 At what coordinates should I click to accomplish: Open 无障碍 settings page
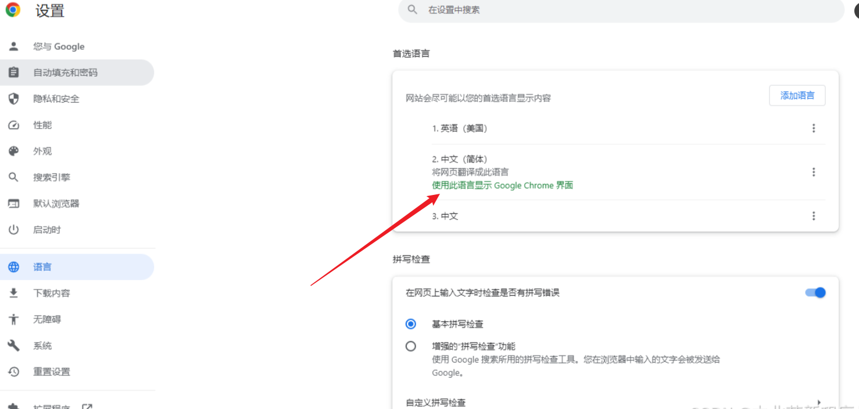pos(77,319)
